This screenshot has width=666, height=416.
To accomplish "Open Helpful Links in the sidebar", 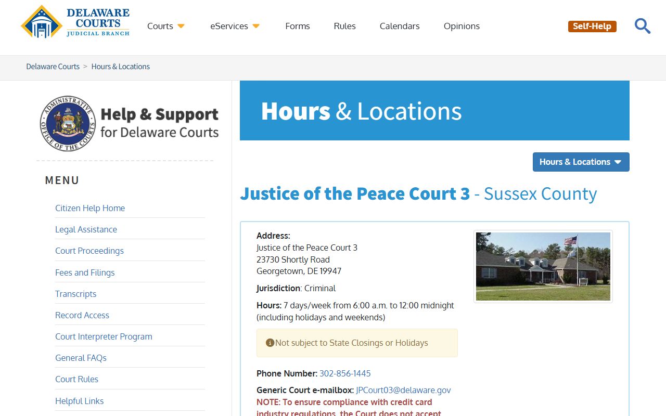I will point(79,401).
